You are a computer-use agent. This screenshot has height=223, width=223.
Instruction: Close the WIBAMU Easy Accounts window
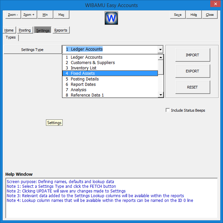click(216, 4)
